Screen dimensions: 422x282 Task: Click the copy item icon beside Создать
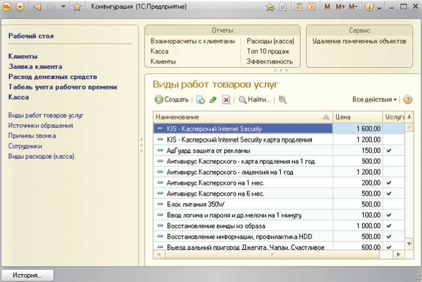(201, 100)
